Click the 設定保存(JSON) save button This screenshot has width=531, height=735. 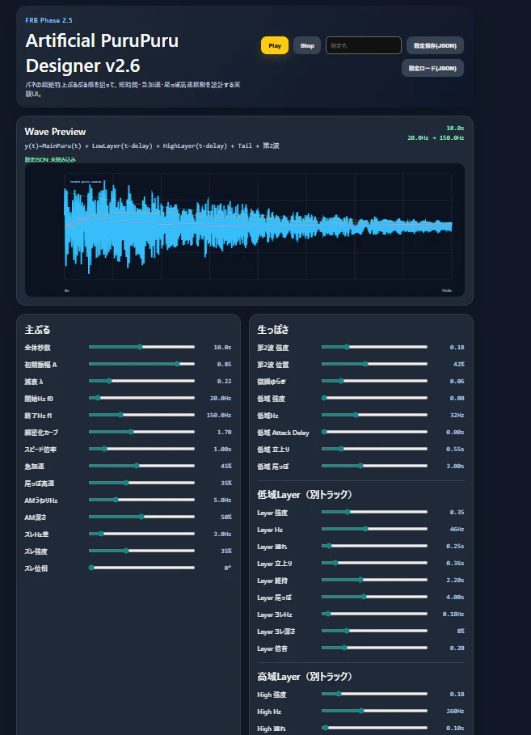[435, 45]
